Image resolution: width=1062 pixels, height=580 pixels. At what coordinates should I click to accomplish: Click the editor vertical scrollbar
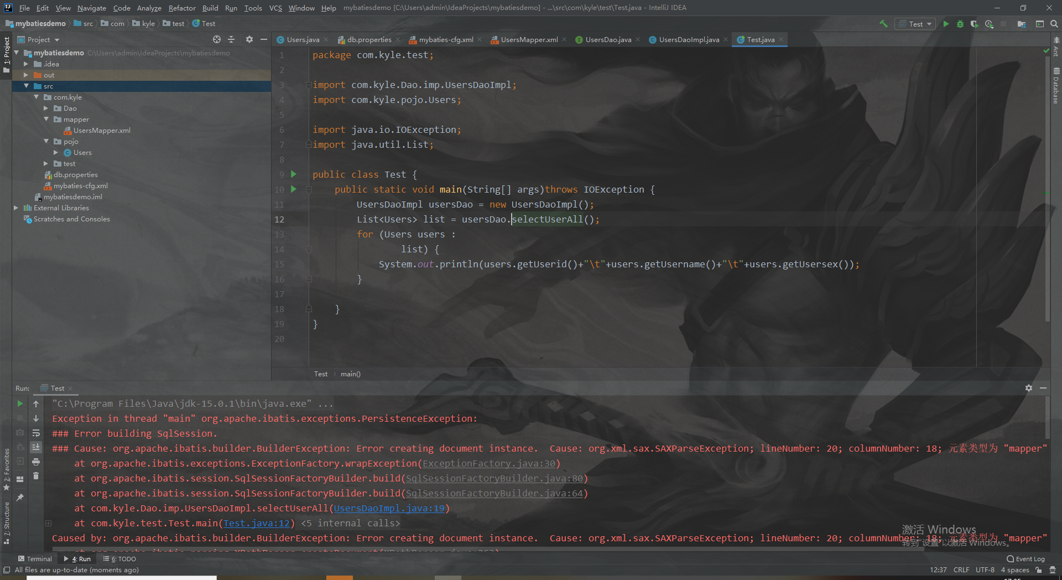[1047, 188]
